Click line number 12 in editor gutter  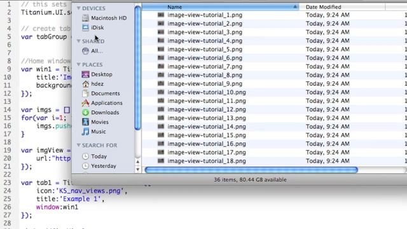tap(7, 94)
